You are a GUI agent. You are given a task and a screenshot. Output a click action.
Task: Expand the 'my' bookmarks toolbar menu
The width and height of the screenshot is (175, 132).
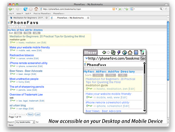coord(11,14)
